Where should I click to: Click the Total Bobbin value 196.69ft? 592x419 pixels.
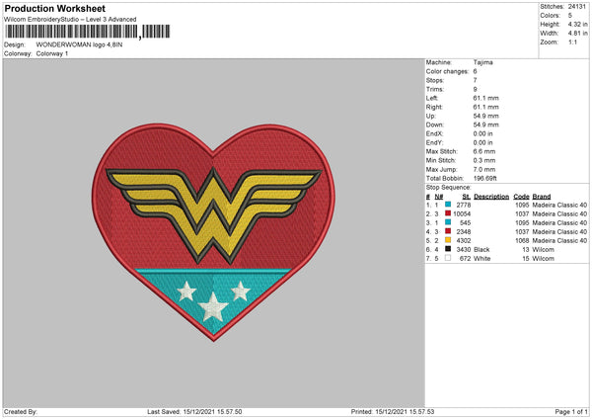click(485, 178)
